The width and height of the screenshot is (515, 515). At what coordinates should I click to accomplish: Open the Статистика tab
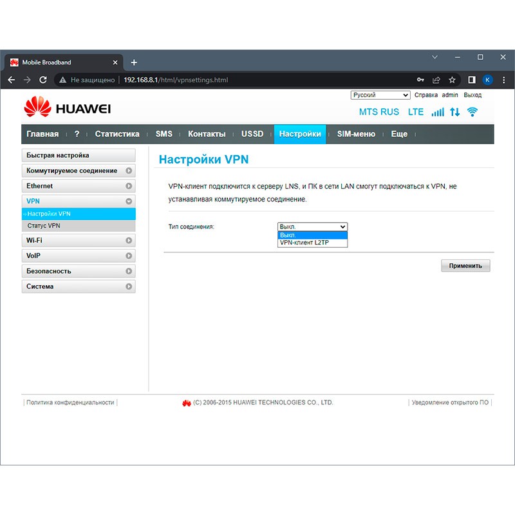coord(117,134)
